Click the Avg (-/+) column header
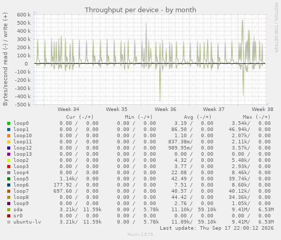This screenshot has width=281, height=240. 198,117
